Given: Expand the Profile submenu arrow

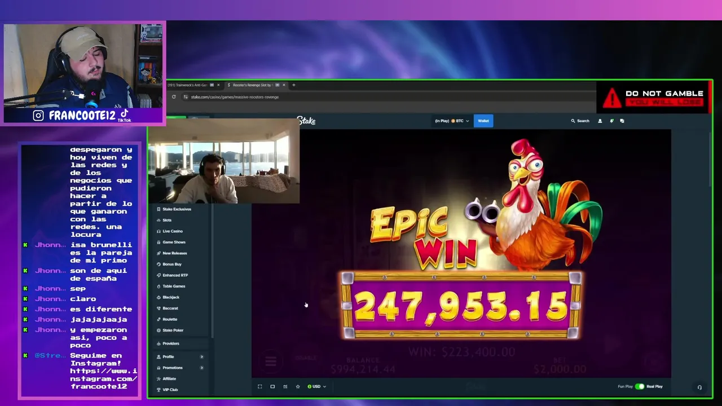Looking at the screenshot, I should click(x=201, y=356).
